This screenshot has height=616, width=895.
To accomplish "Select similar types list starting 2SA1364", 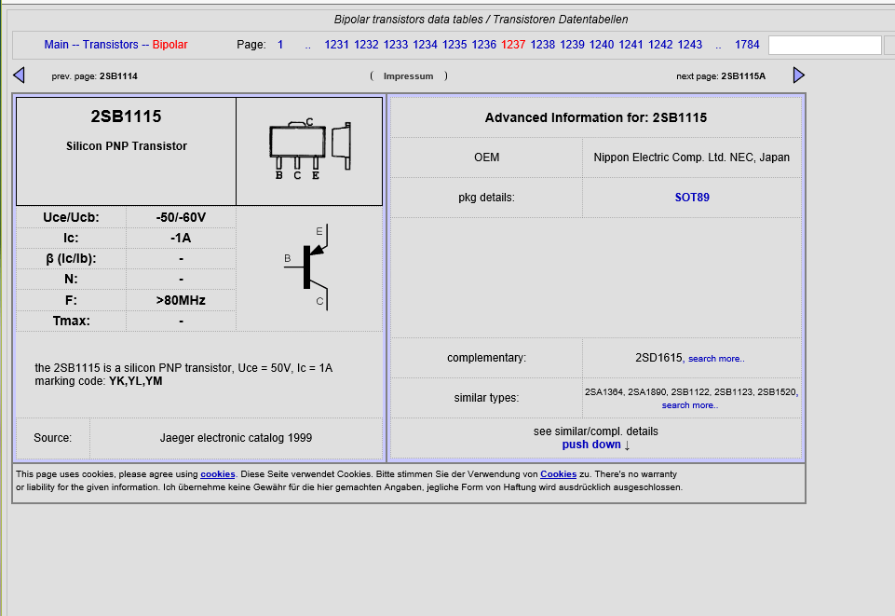I will pyautogui.click(x=690, y=392).
